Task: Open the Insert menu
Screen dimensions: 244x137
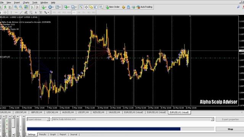Action: 17,3
